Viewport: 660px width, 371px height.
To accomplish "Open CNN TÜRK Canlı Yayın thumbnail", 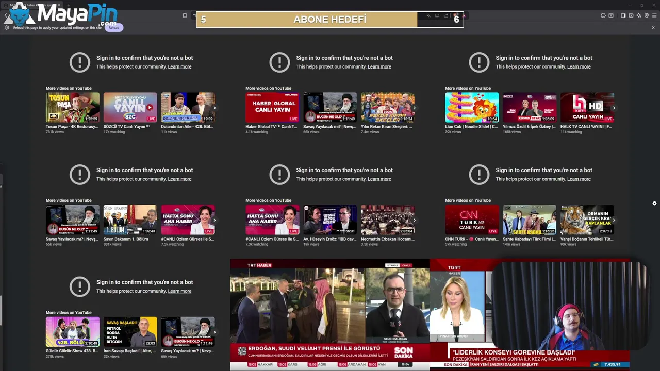I will pyautogui.click(x=472, y=220).
